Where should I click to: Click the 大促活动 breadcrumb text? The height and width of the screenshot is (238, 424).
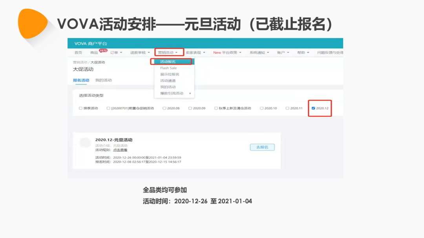pyautogui.click(x=98, y=62)
